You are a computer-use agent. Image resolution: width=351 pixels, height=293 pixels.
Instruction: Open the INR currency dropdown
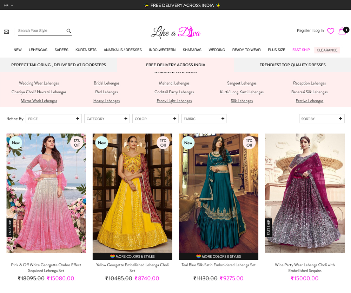click(x=8, y=5)
